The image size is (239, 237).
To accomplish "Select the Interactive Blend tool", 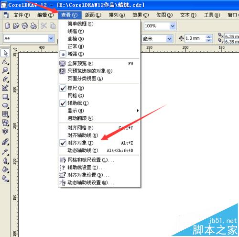I will point(5,142).
